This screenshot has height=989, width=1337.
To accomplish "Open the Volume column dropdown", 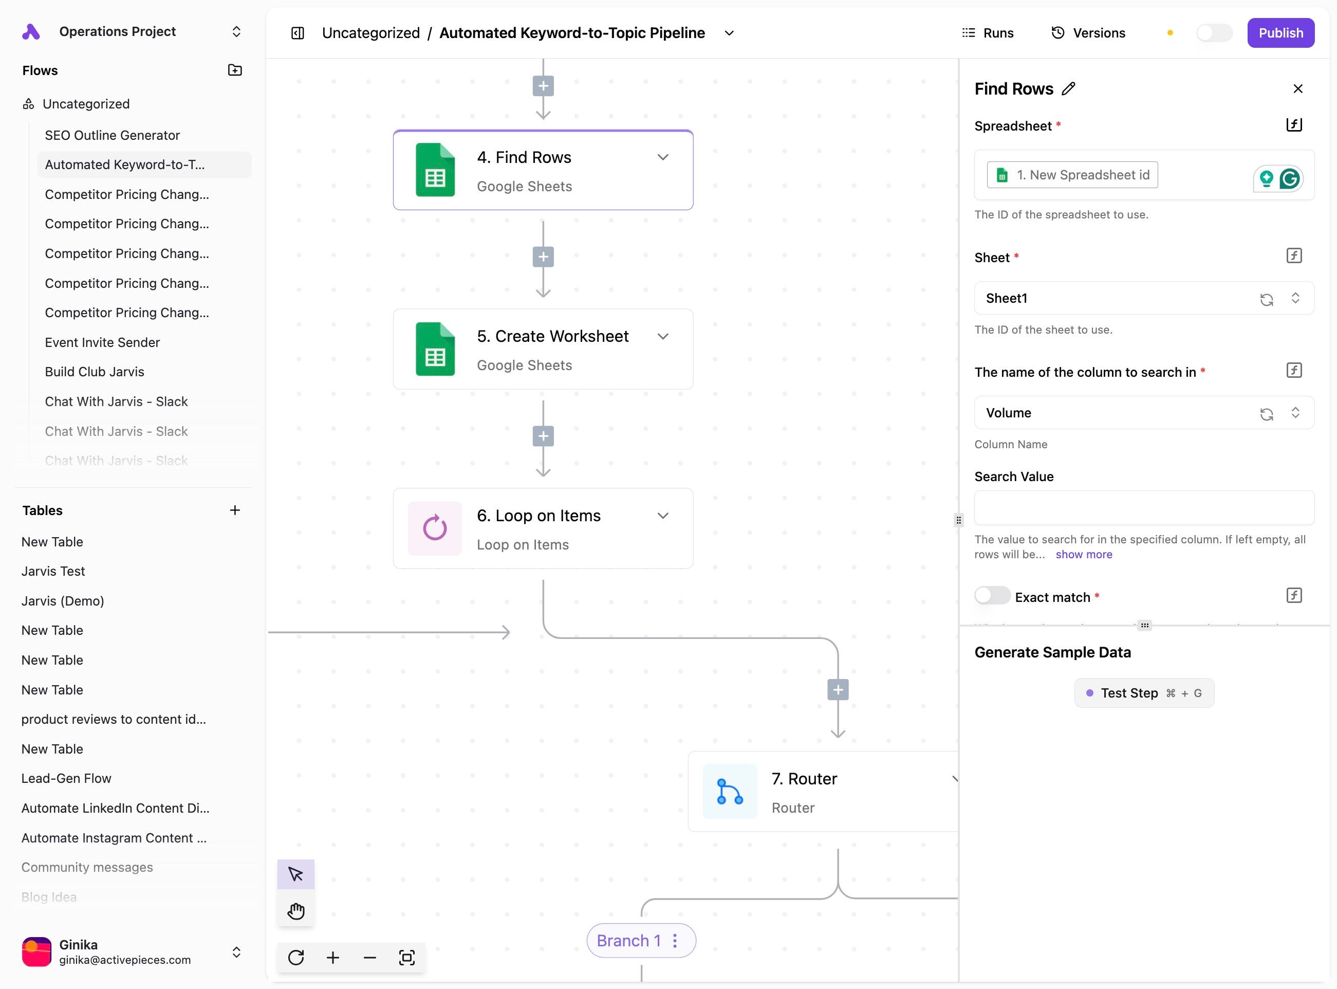I will (x=1119, y=412).
